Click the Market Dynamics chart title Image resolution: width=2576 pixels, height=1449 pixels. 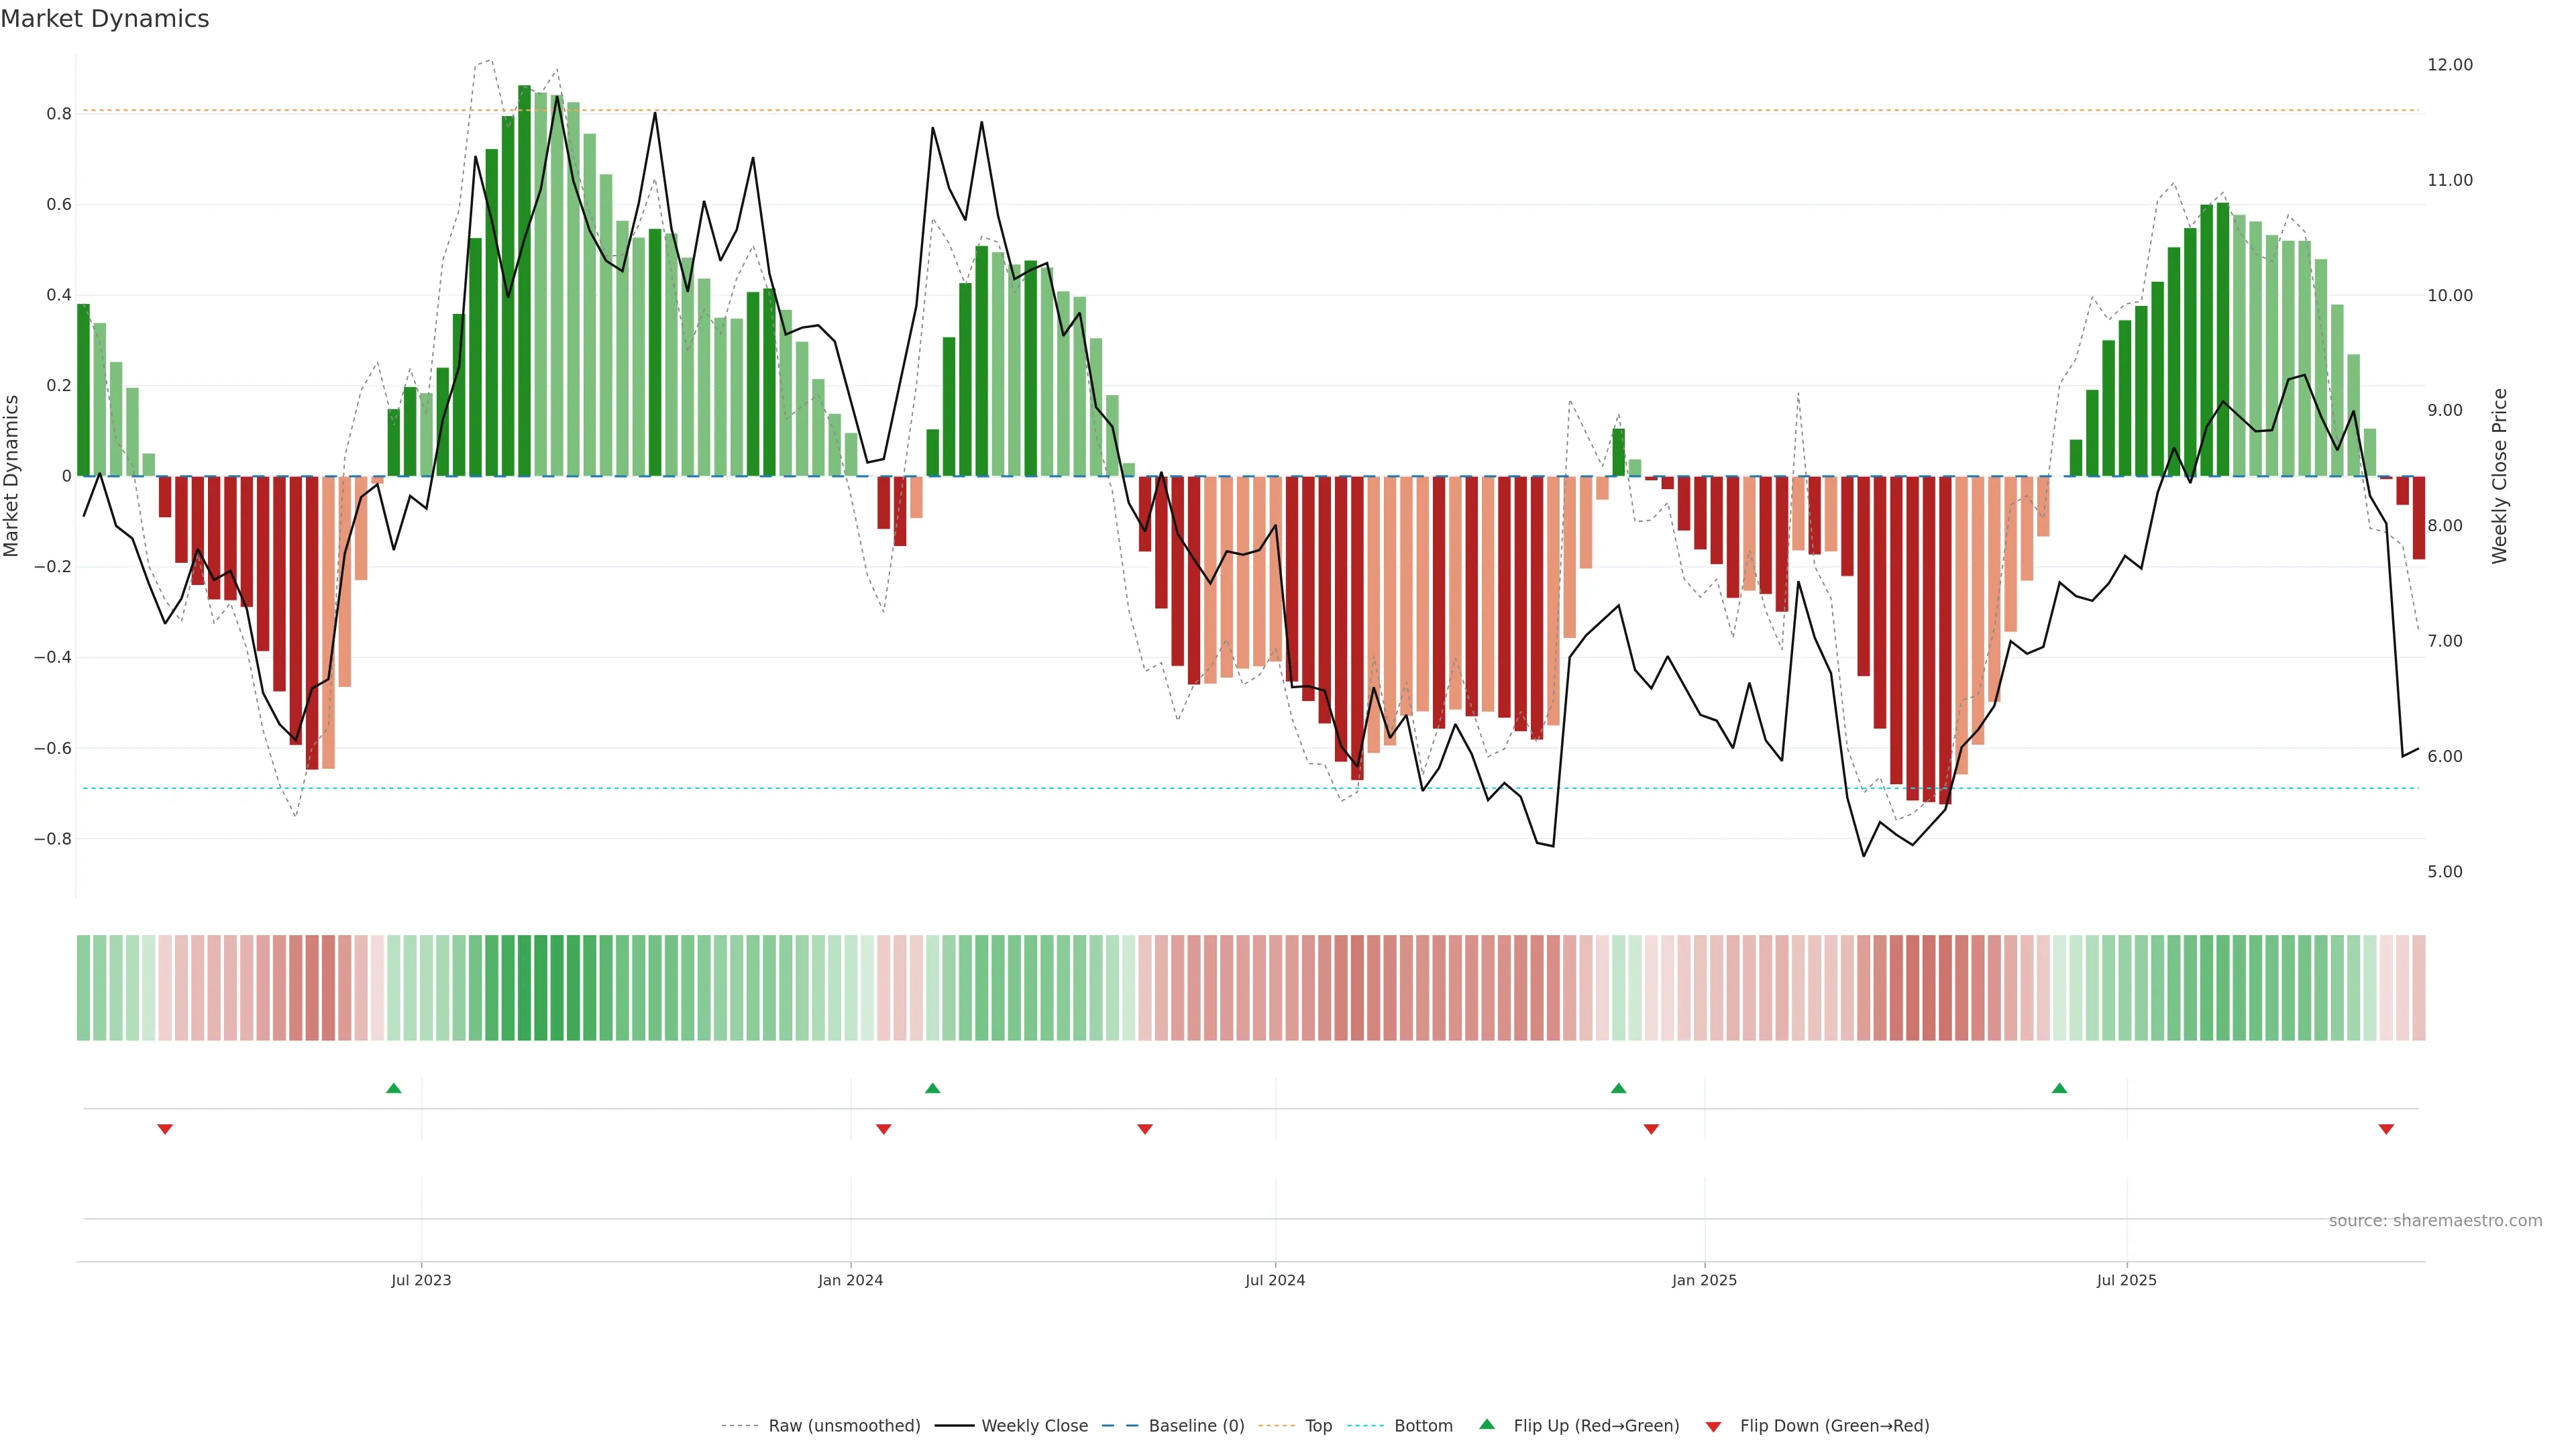coord(105,19)
